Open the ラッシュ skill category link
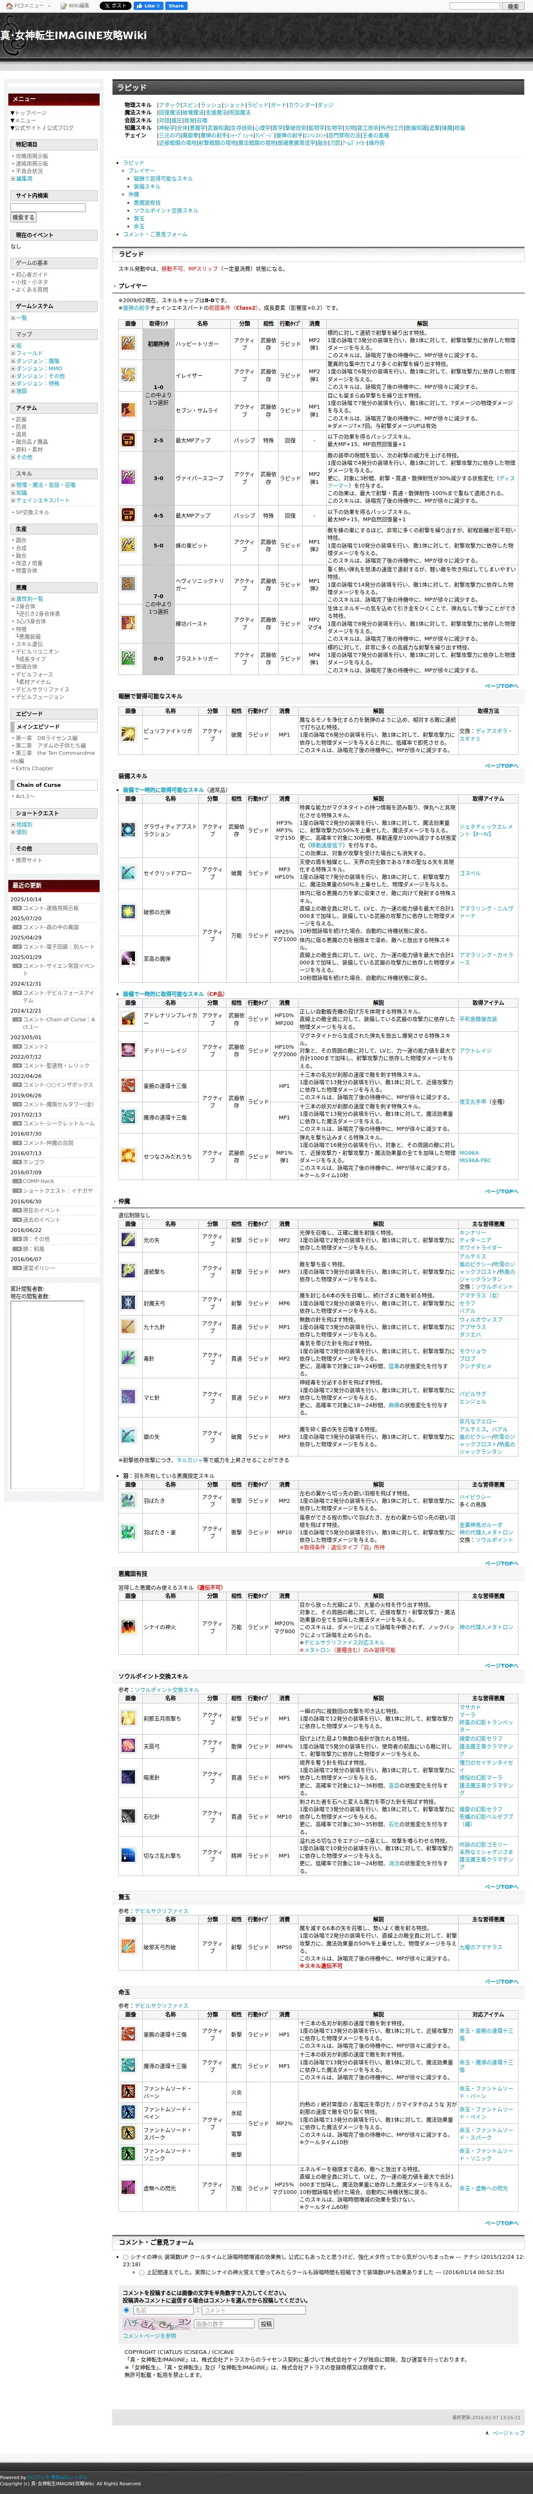Screen dimensions: 533x2494 tap(211, 105)
